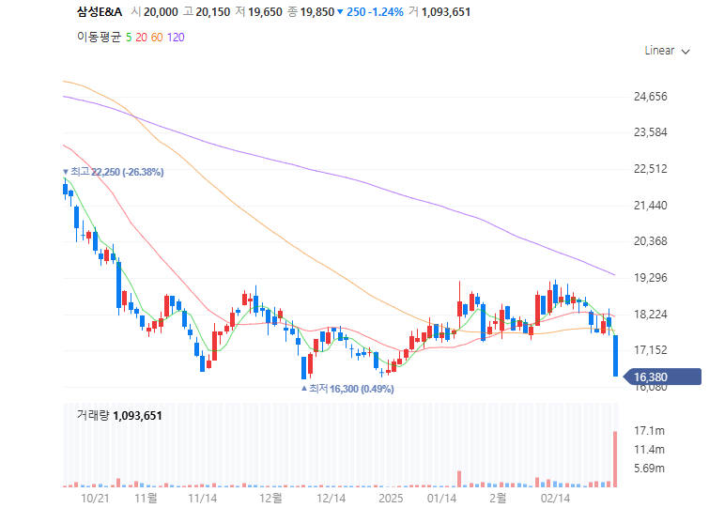
Task: Click the current price tag 16,380
Action: point(663,377)
